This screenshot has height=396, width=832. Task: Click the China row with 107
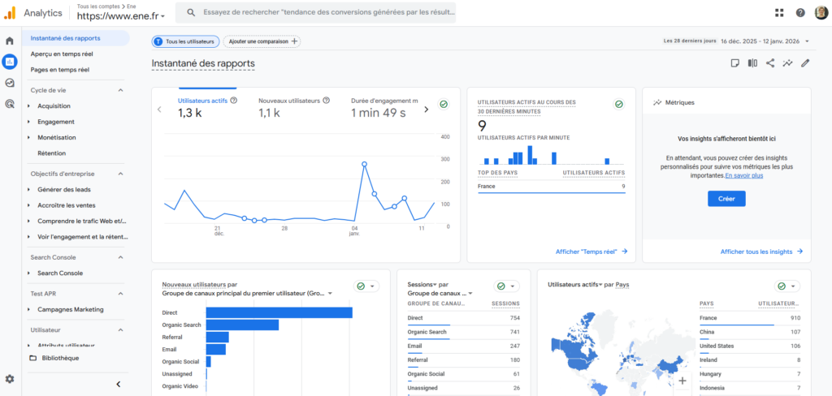750,332
